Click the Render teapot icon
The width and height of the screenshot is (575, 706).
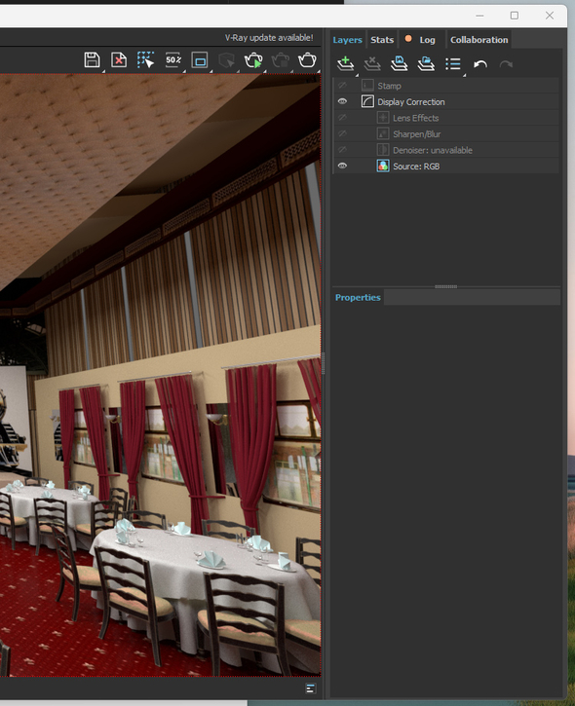[307, 59]
